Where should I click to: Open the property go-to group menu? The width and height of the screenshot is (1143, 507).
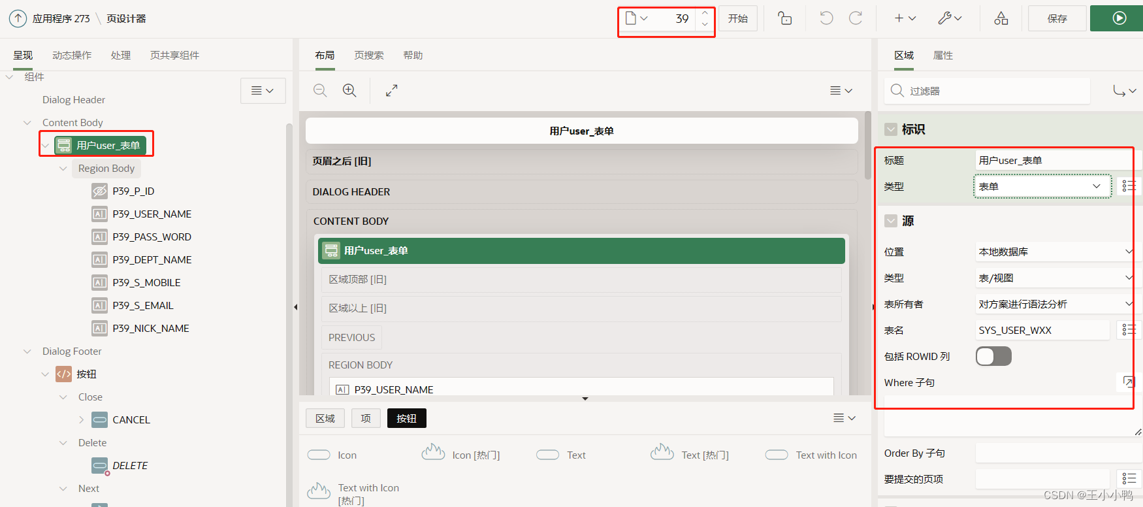pos(1125,91)
